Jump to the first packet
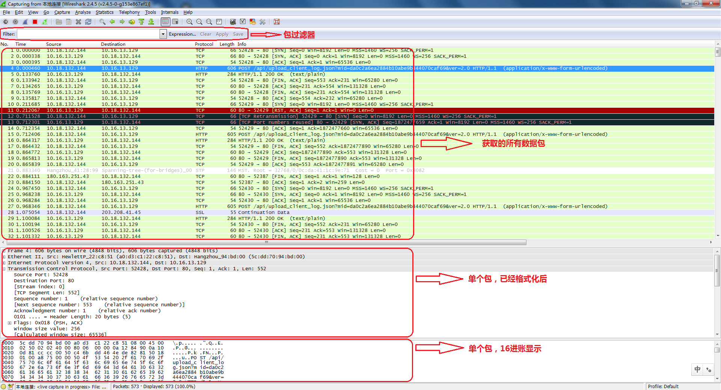This screenshot has width=721, height=390. click(x=142, y=22)
